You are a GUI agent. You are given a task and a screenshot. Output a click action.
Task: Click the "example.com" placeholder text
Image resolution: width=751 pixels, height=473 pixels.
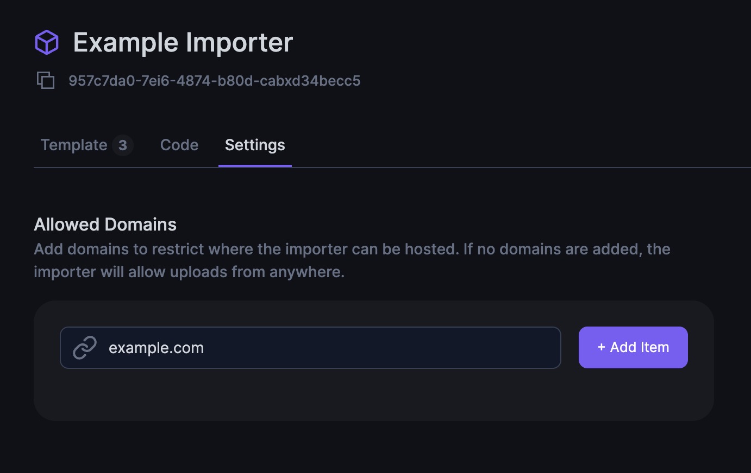point(156,348)
